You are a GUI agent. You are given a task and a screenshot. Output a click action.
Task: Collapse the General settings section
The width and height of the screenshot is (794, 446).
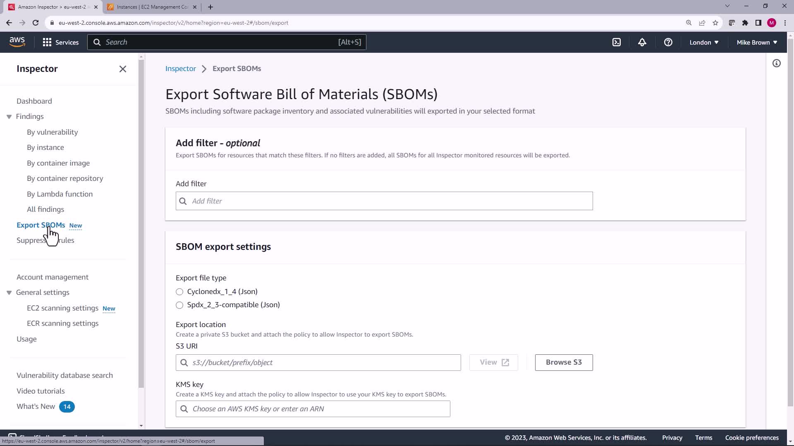click(9, 293)
